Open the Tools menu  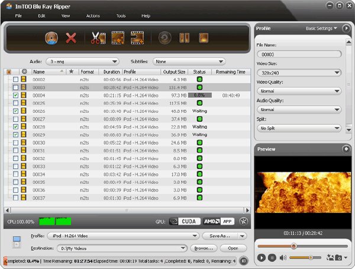tap(121, 15)
